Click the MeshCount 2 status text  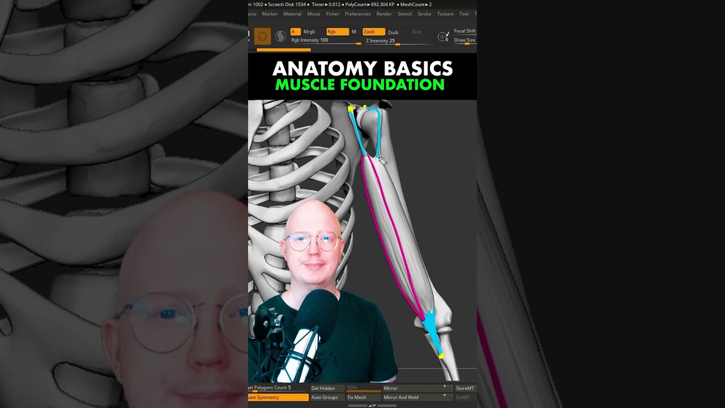pyautogui.click(x=415, y=5)
